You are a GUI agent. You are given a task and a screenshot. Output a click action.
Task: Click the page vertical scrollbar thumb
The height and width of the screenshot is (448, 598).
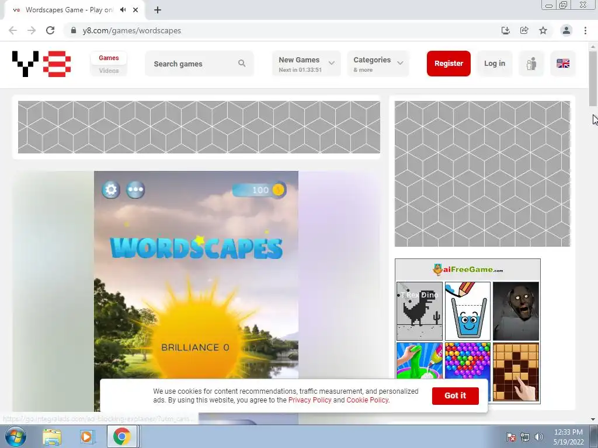point(593,78)
